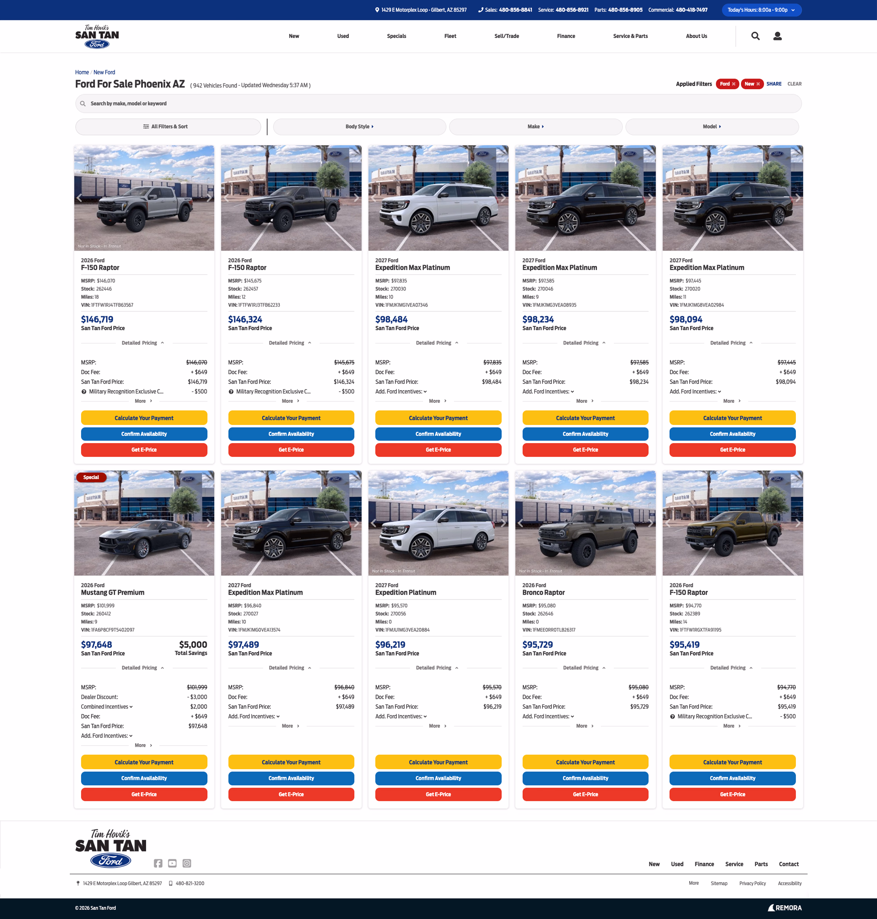Click previous-photo arrow on Expedition Max $97,489 card

[227, 523]
